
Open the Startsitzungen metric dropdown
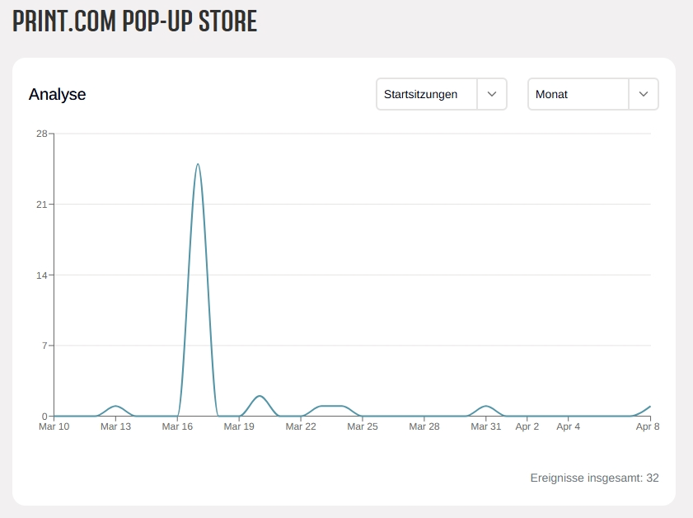(x=427, y=94)
